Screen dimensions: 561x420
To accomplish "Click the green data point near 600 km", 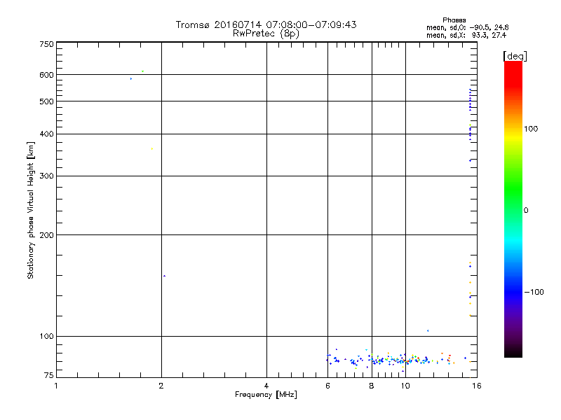I will 143,71.
